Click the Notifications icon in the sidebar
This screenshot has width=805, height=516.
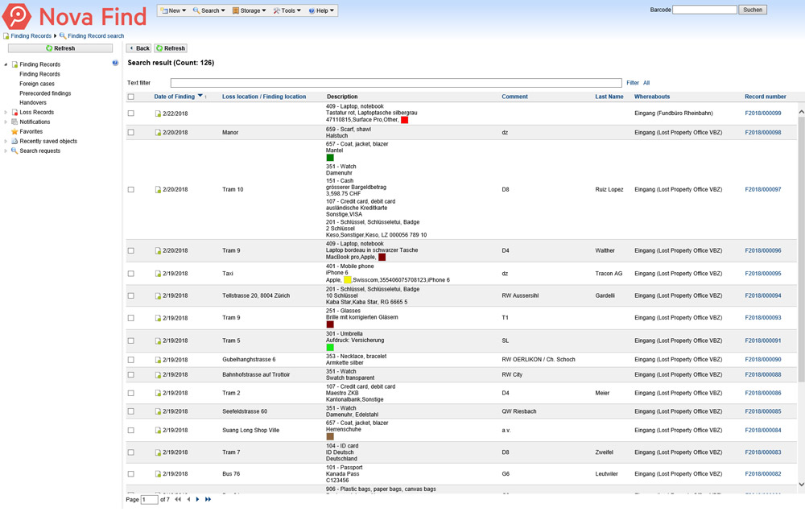coord(14,122)
